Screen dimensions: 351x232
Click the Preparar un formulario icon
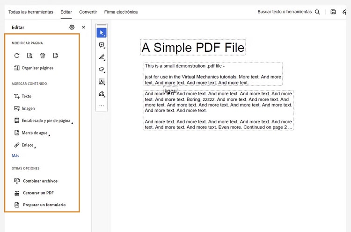pyautogui.click(x=17, y=205)
